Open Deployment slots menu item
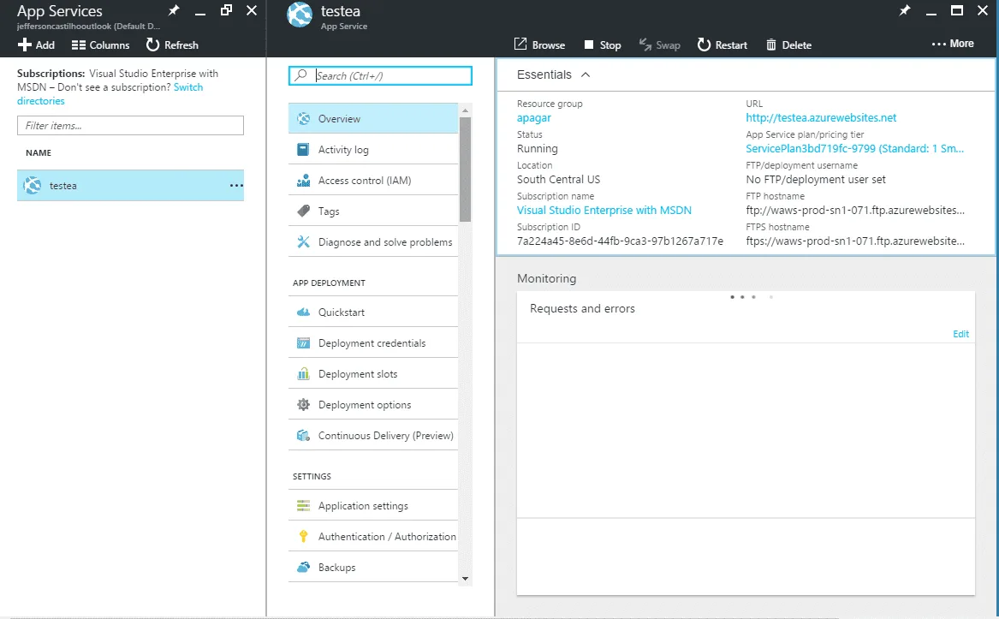This screenshot has height=619, width=999. tap(372, 373)
